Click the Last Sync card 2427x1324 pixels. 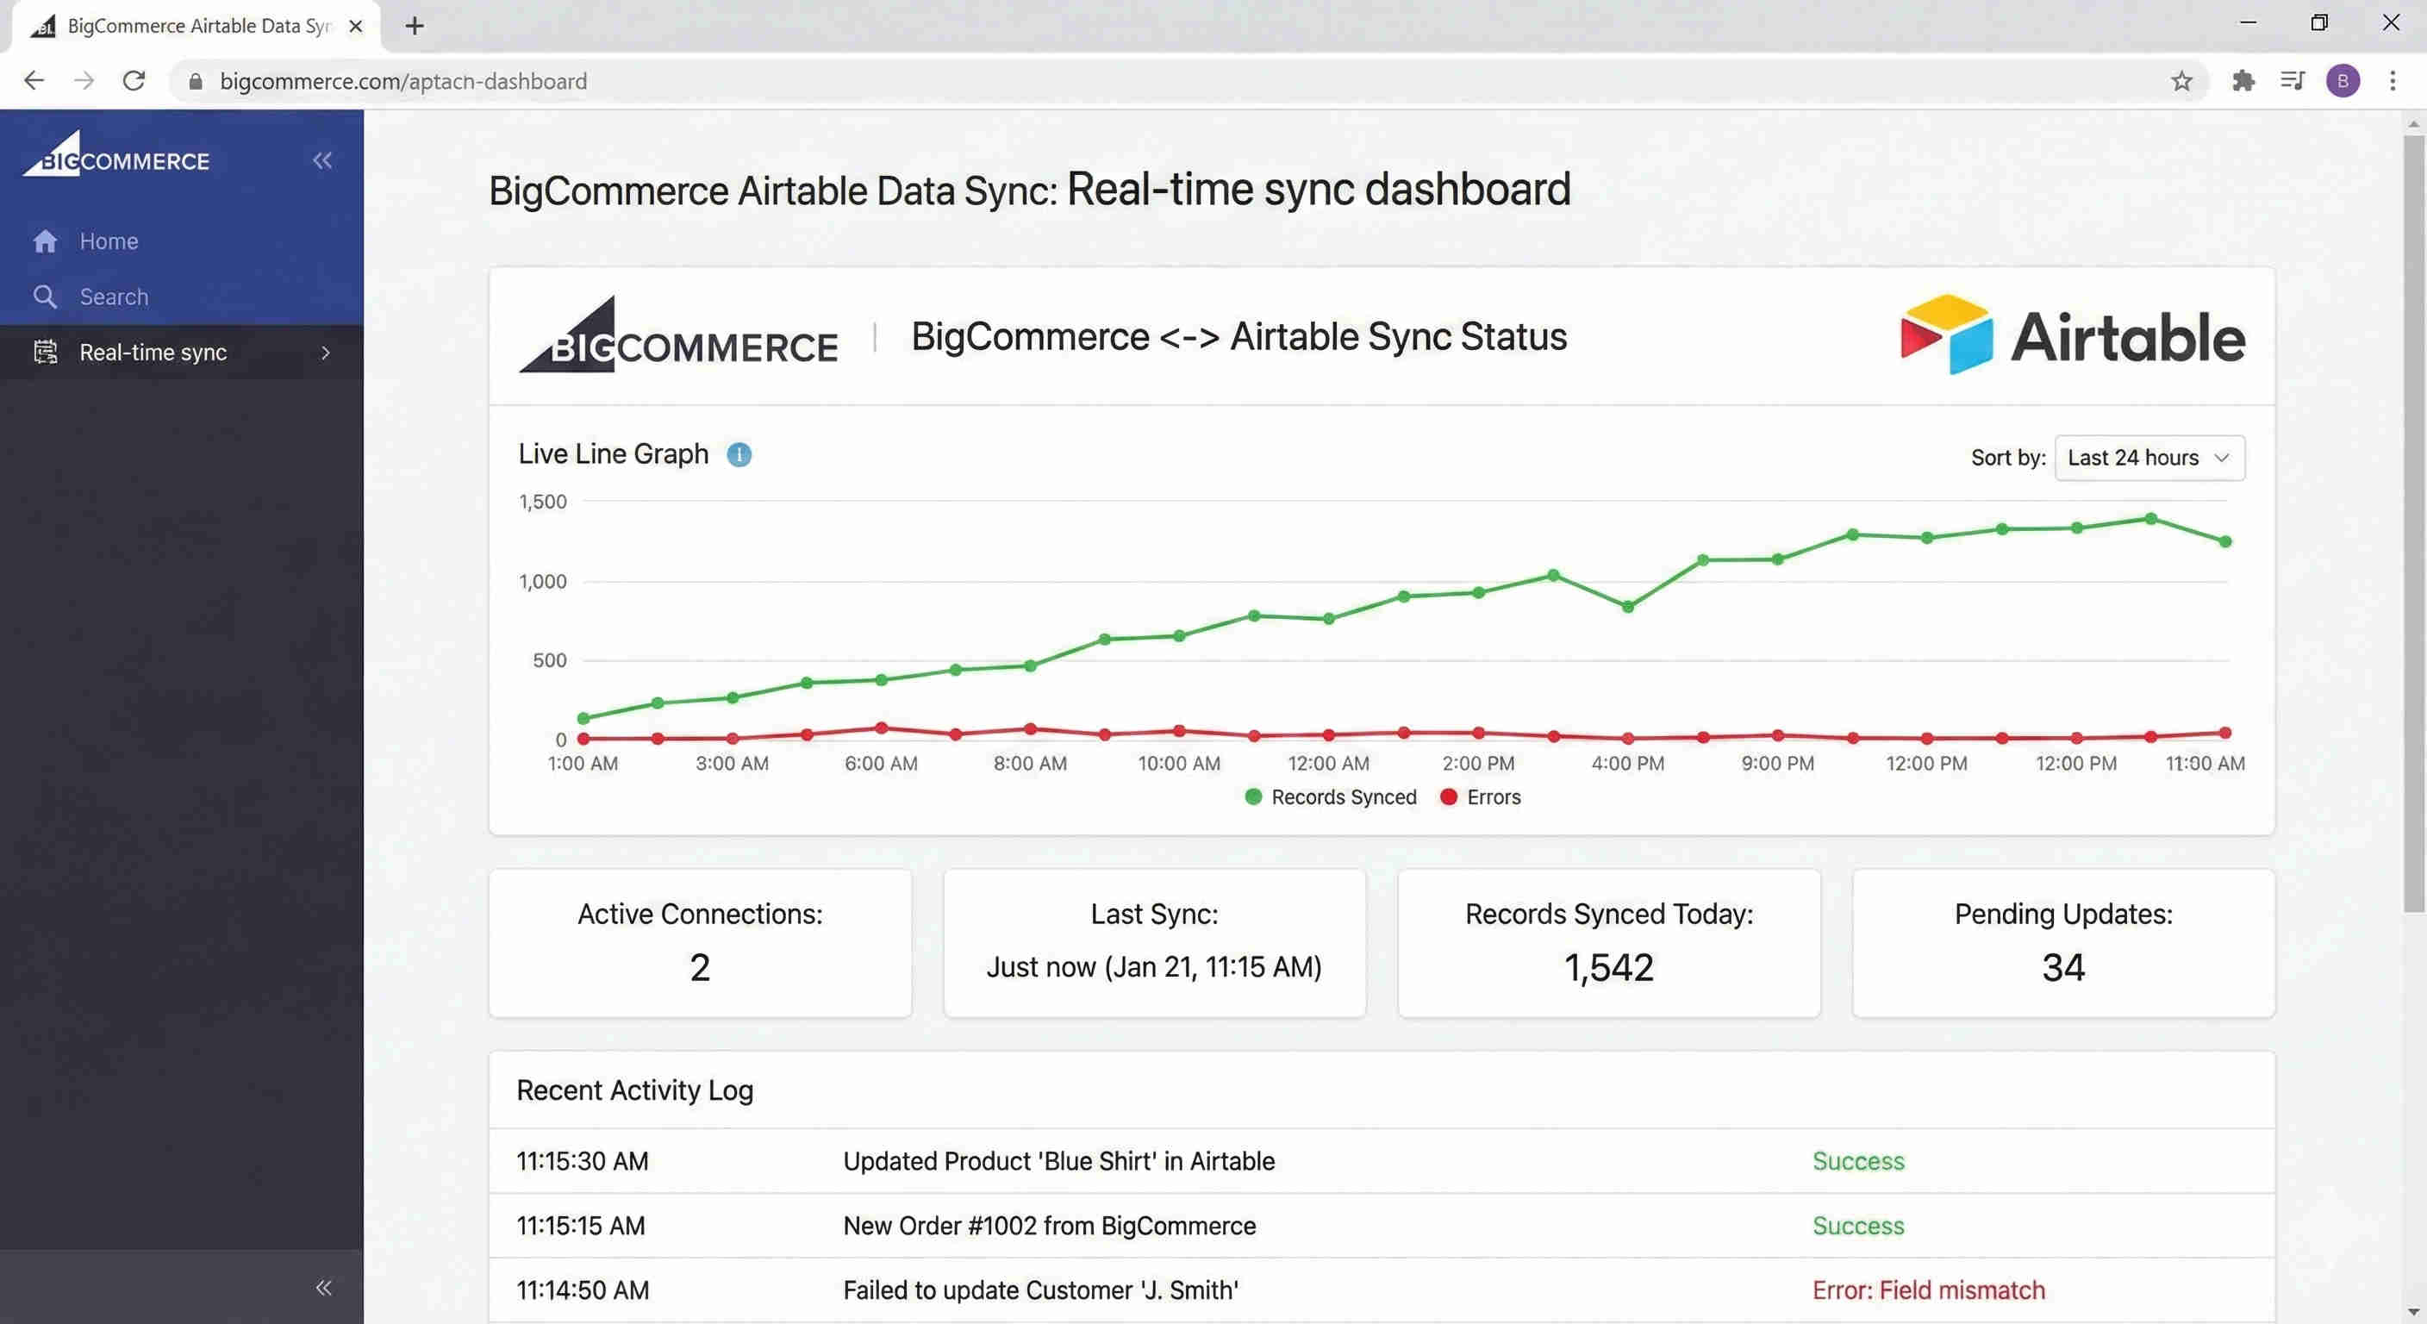coord(1154,942)
